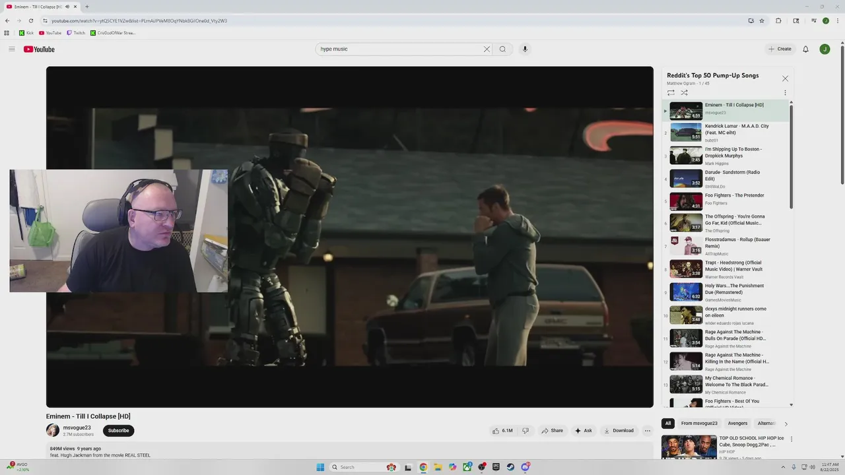Open the Kick bookmark
Viewport: 845px width, 475px height.
click(x=26, y=33)
